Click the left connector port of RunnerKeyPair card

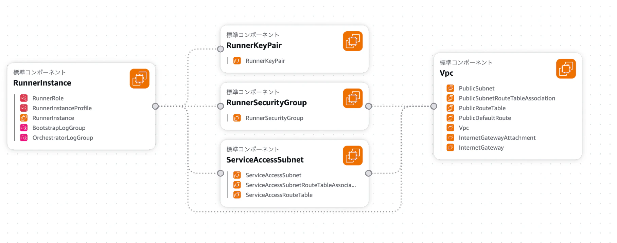coord(221,49)
